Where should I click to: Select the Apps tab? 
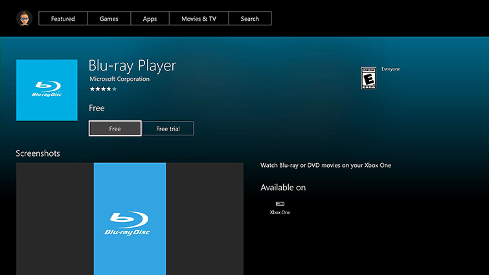[x=150, y=19]
